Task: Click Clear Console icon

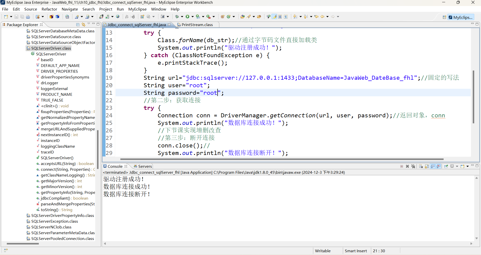Action: pos(421,166)
